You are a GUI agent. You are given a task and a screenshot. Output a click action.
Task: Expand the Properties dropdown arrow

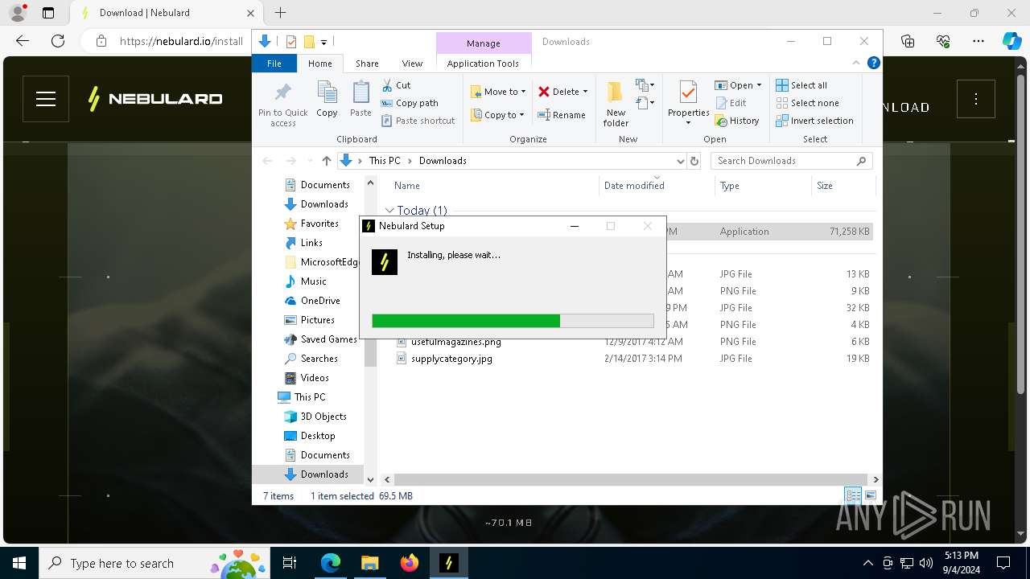click(688, 123)
